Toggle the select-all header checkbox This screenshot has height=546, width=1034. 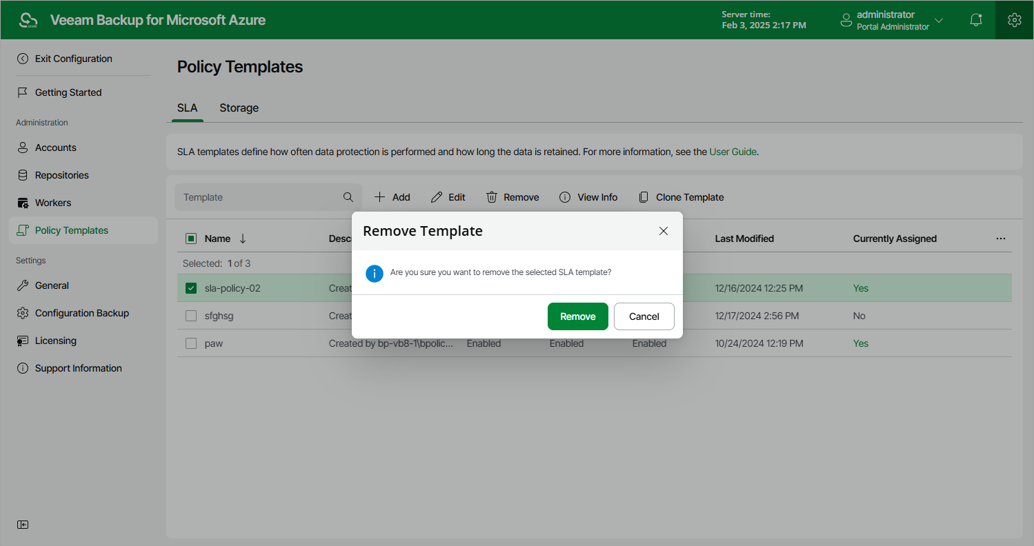[191, 239]
